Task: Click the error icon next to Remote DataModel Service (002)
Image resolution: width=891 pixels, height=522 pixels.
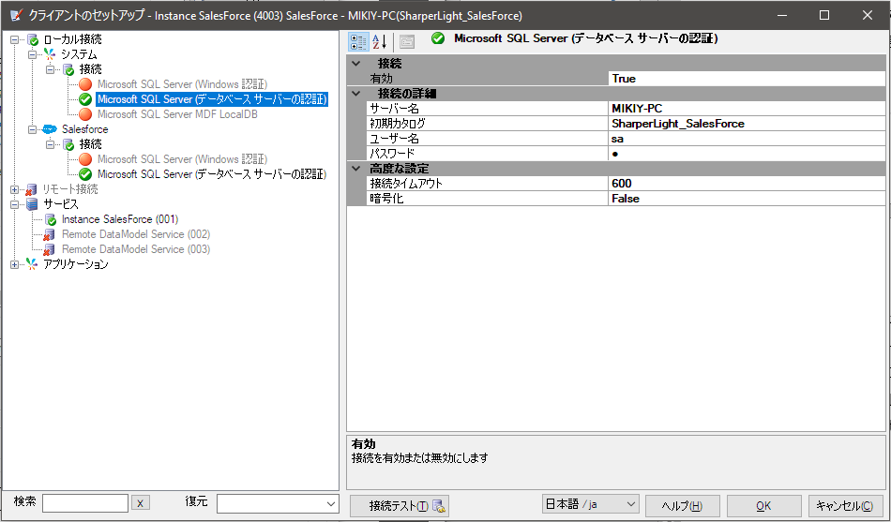Action: coord(51,234)
